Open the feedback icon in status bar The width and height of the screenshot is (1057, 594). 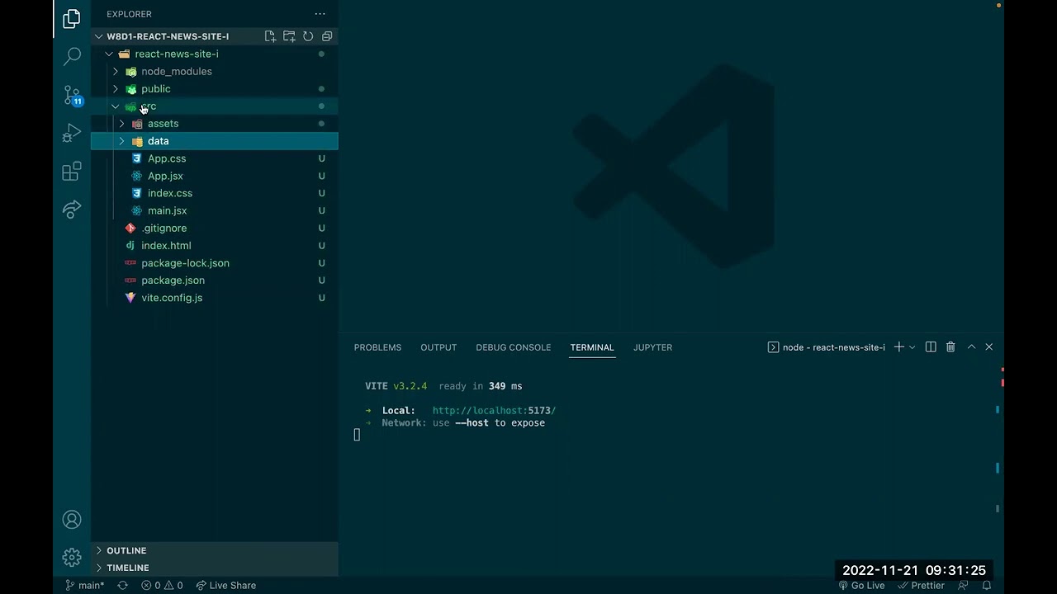point(963,586)
